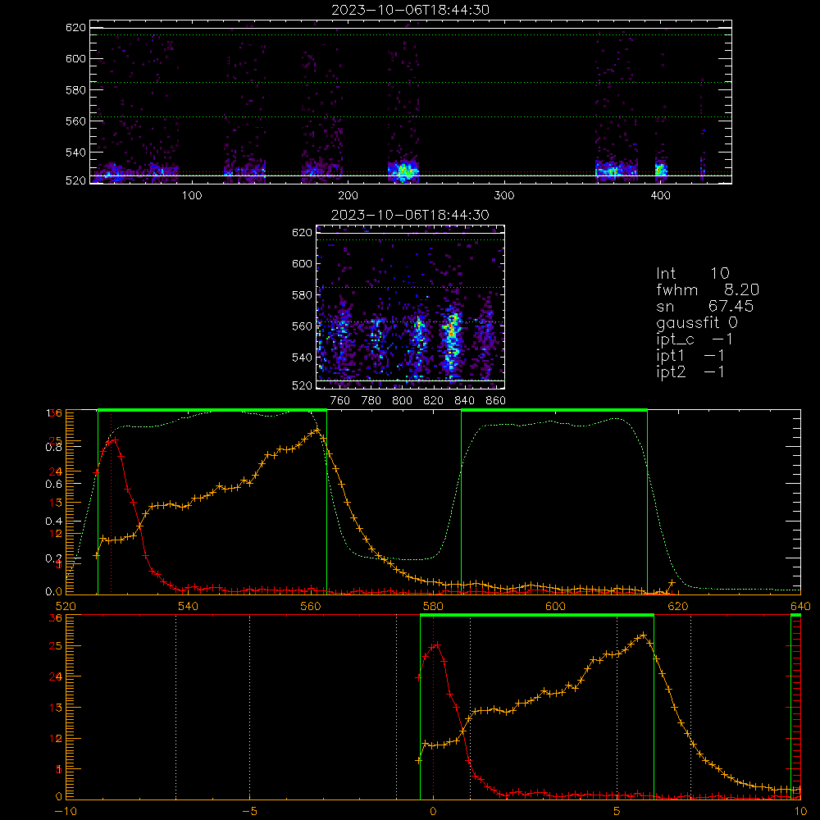Viewport: 820px width, 820px height.
Task: Click y-axis label 0.4 on profile plot
Action: 54,521
